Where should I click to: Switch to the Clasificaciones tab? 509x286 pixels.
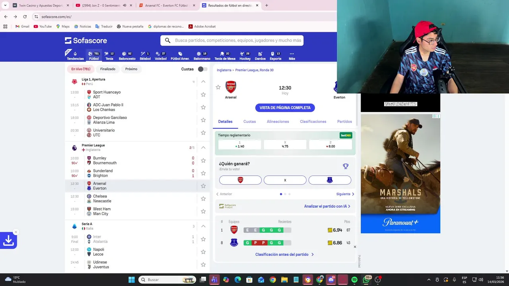pos(313,122)
